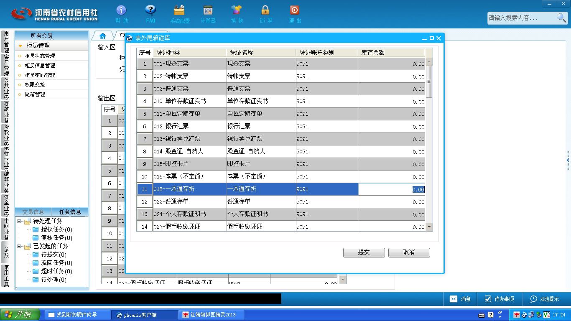Collapse the 待处理任务 tree node
This screenshot has height=321, width=571.
[19, 221]
